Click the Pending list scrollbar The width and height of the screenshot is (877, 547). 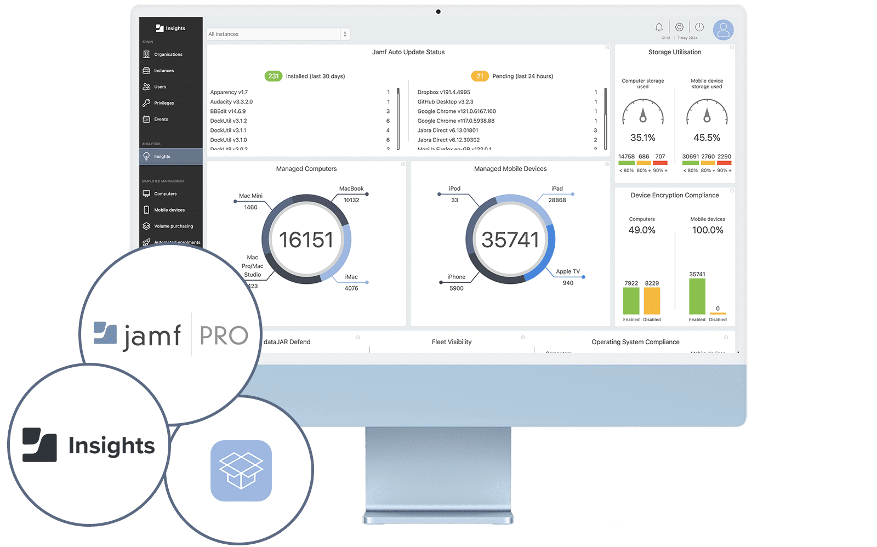pyautogui.click(x=606, y=118)
